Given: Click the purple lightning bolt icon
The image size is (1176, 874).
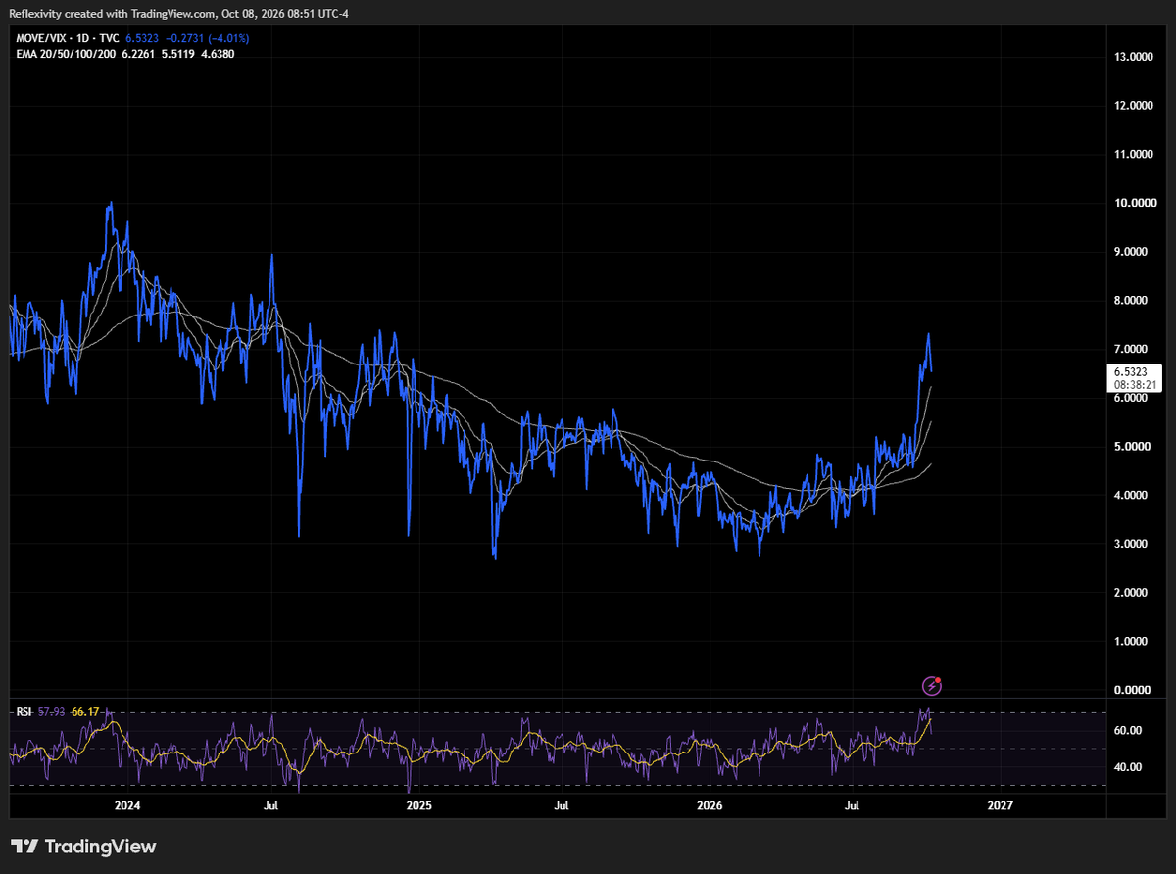Looking at the screenshot, I should tap(932, 686).
